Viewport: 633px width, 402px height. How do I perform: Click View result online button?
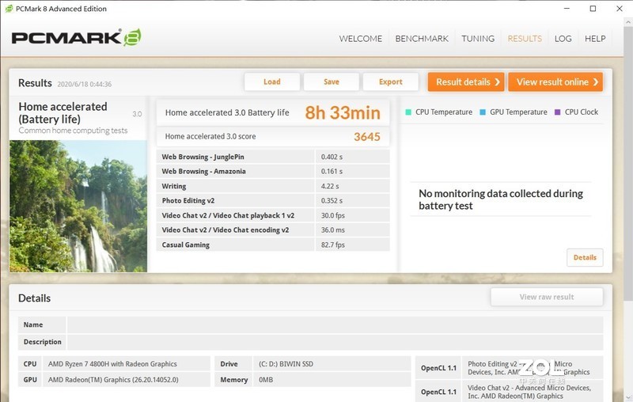tap(555, 82)
